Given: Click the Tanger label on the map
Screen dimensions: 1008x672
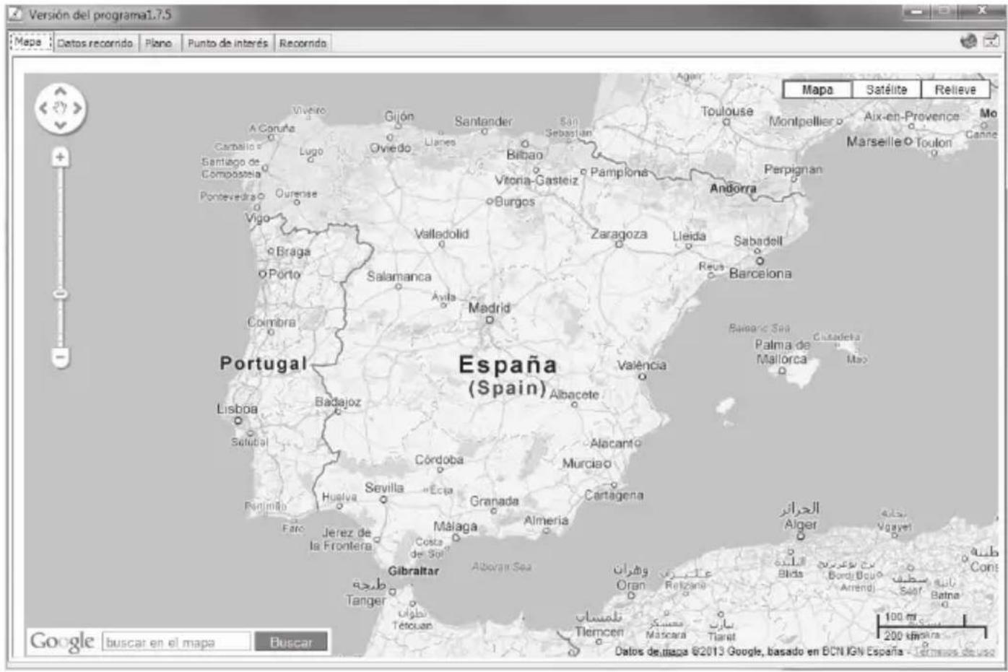Looking at the screenshot, I should (365, 601).
